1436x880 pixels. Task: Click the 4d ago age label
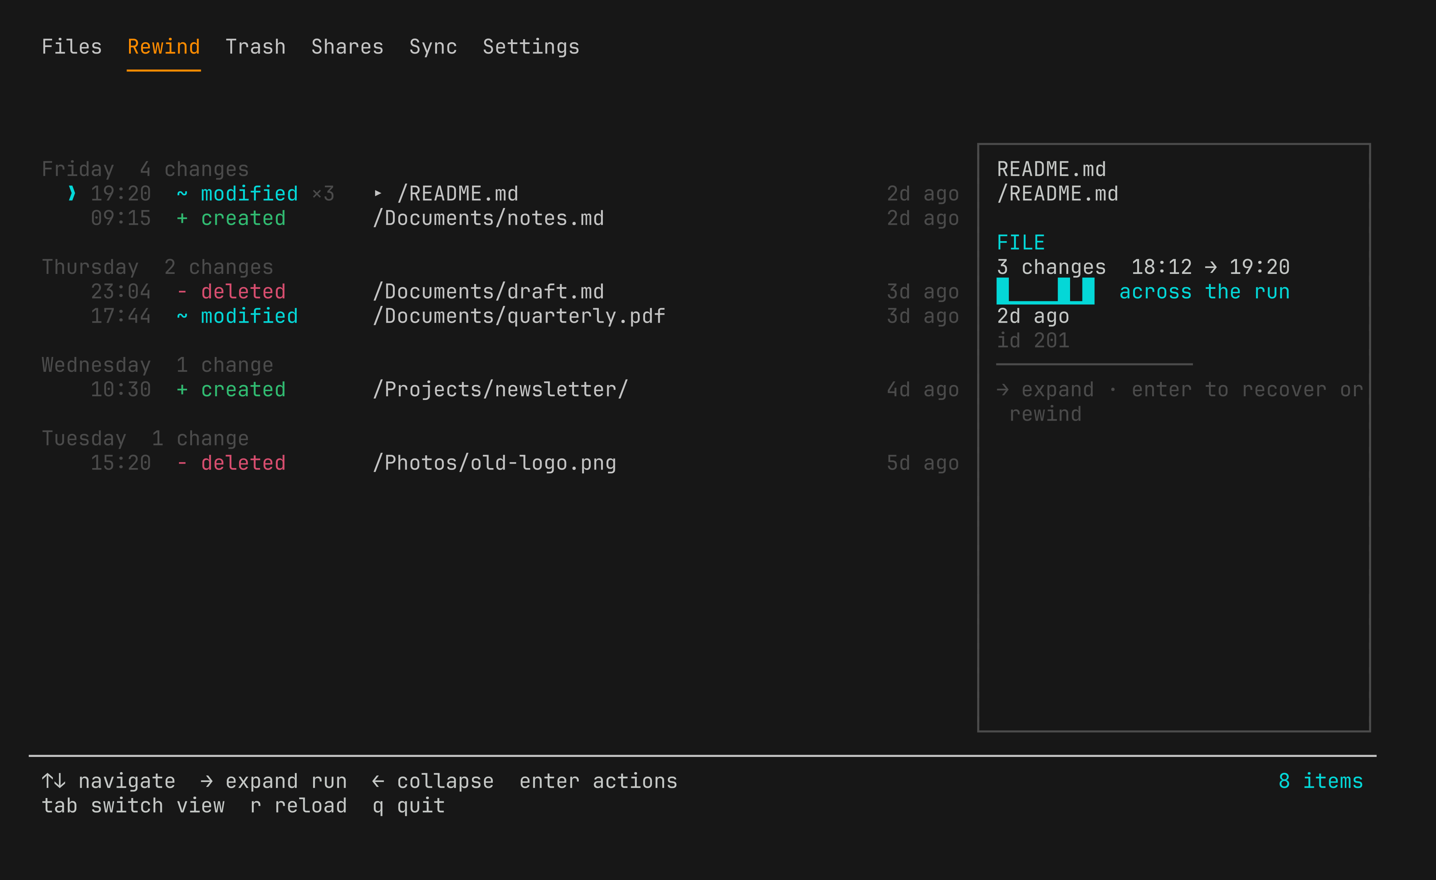coord(923,389)
